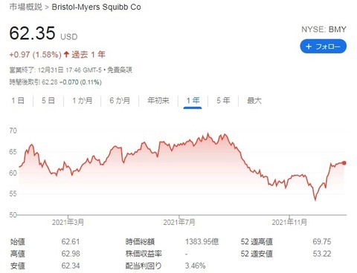Viewport: 357px width, 273px height.
Task: Switch to the 1か月 range tab
Action: (x=82, y=101)
